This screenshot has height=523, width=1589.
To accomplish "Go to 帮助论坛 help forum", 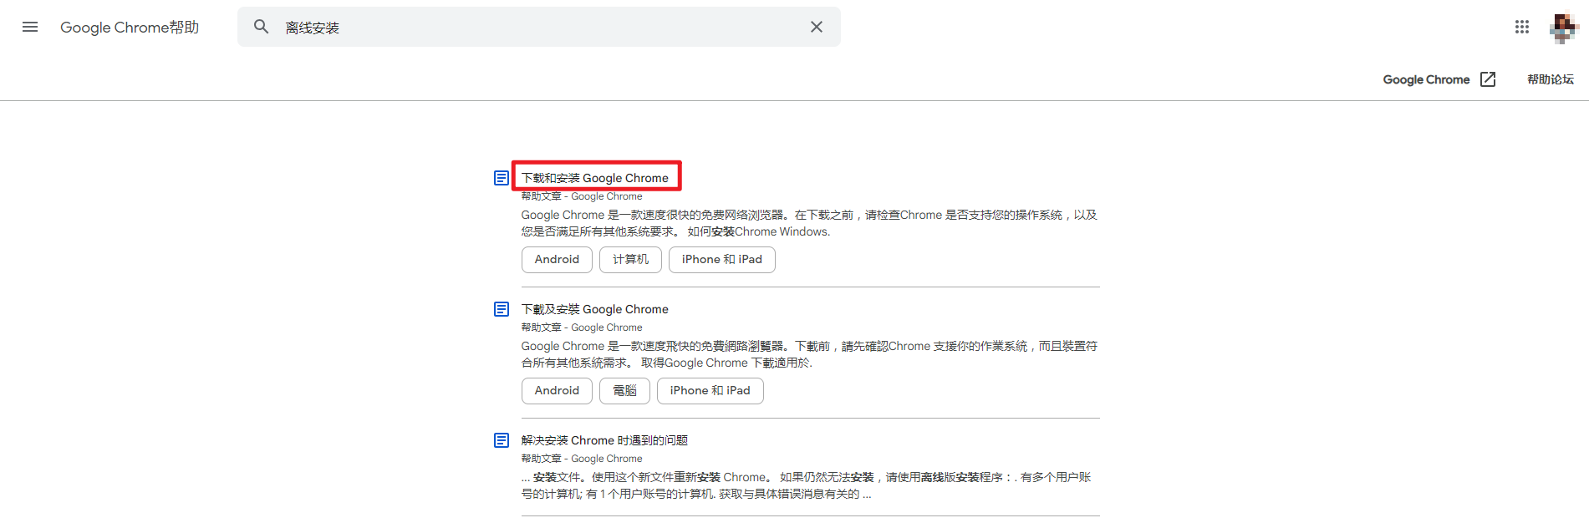I will pos(1550,79).
